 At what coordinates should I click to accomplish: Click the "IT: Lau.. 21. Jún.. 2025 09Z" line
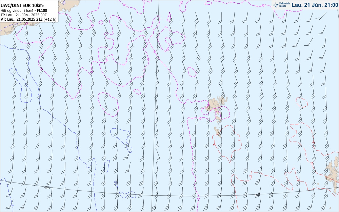23,15
